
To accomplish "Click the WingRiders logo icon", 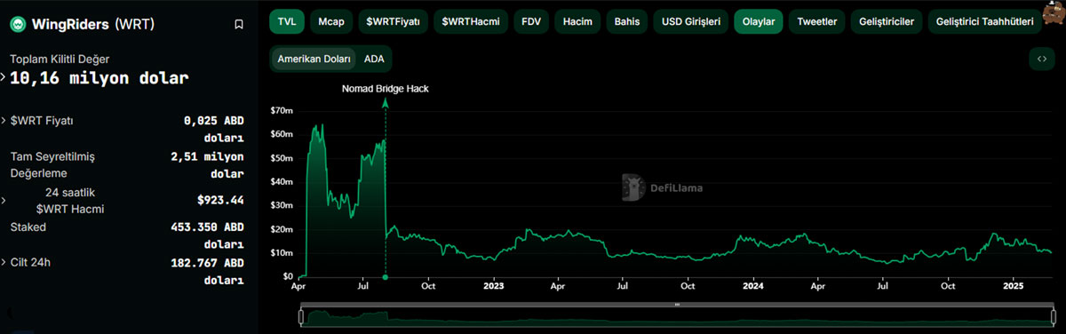I will click(17, 24).
